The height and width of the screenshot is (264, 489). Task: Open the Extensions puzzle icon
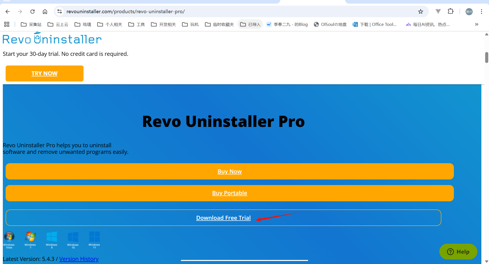[x=451, y=11]
